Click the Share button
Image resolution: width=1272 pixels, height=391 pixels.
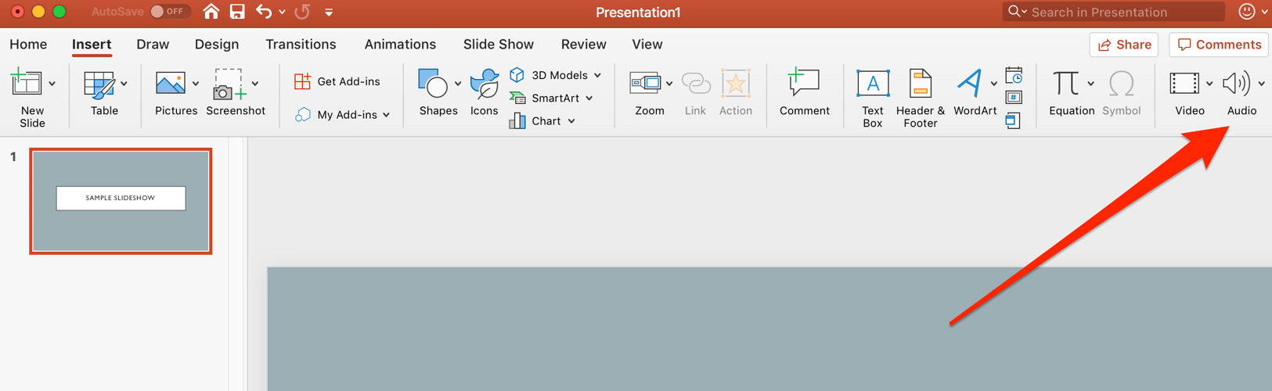(1124, 45)
